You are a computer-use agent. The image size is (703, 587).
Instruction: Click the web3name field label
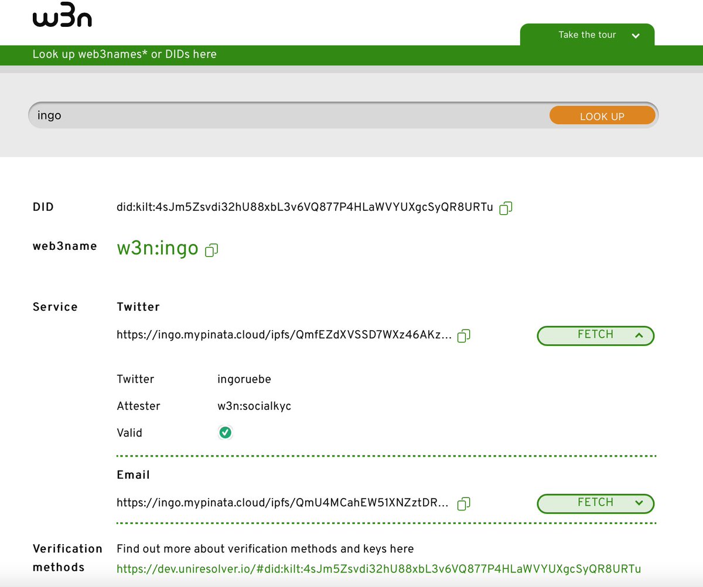click(65, 246)
